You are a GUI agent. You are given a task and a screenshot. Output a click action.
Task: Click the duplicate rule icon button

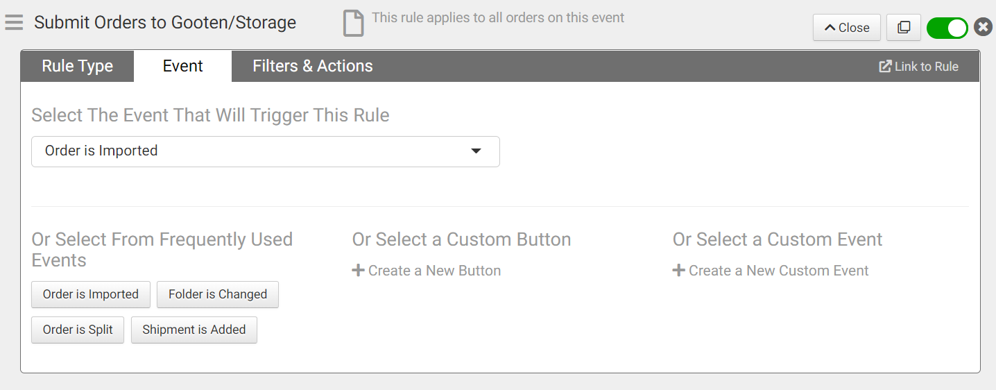click(x=903, y=28)
